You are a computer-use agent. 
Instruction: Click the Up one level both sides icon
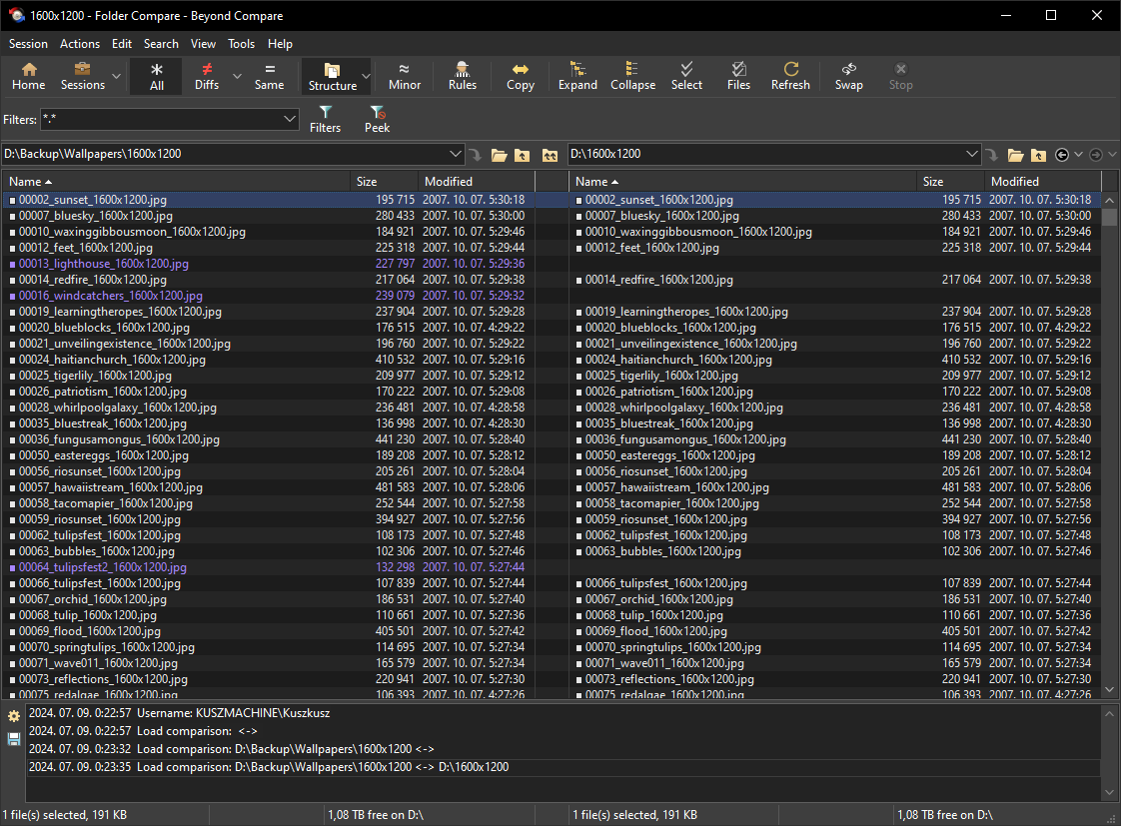(550, 155)
